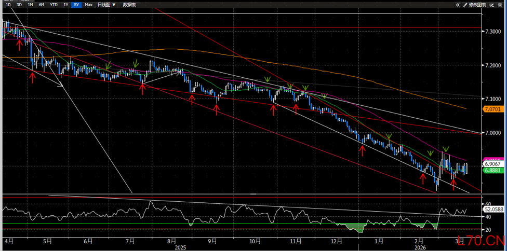Open the 日线图 chart type dropdown

tap(106, 4)
